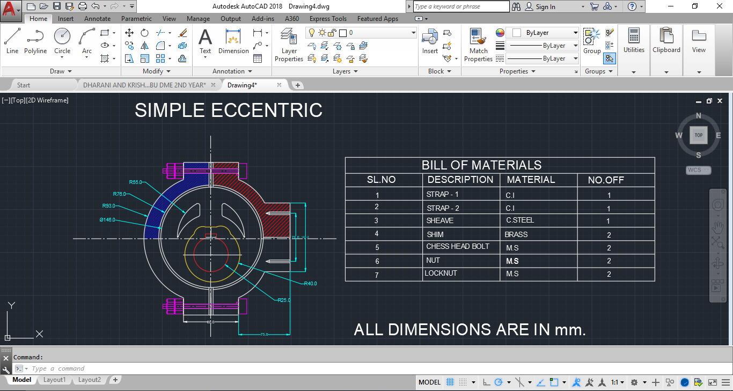Toggle ortho mode in status bar
This screenshot has width=733, height=391.
(x=486, y=382)
